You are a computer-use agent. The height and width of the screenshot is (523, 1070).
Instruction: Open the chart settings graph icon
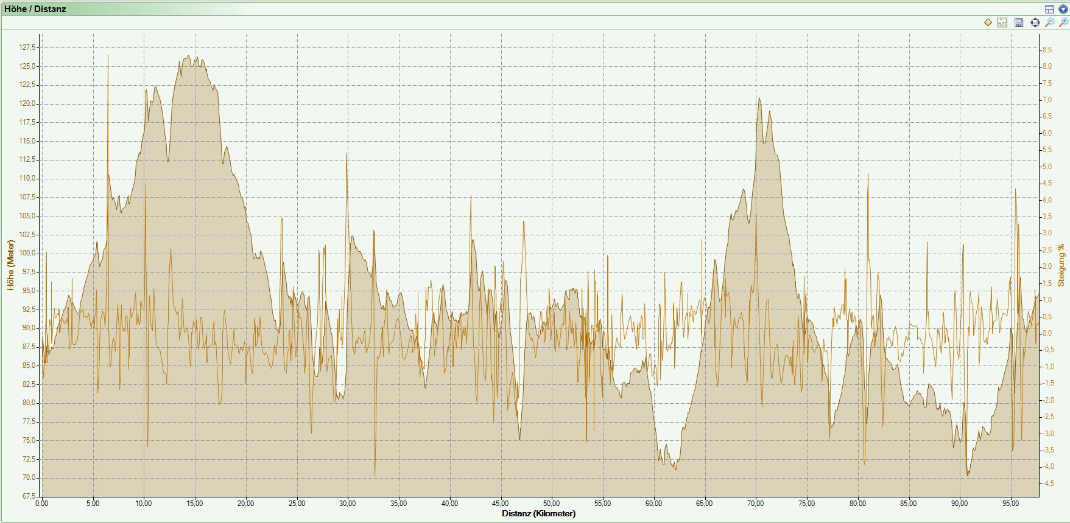point(1002,23)
